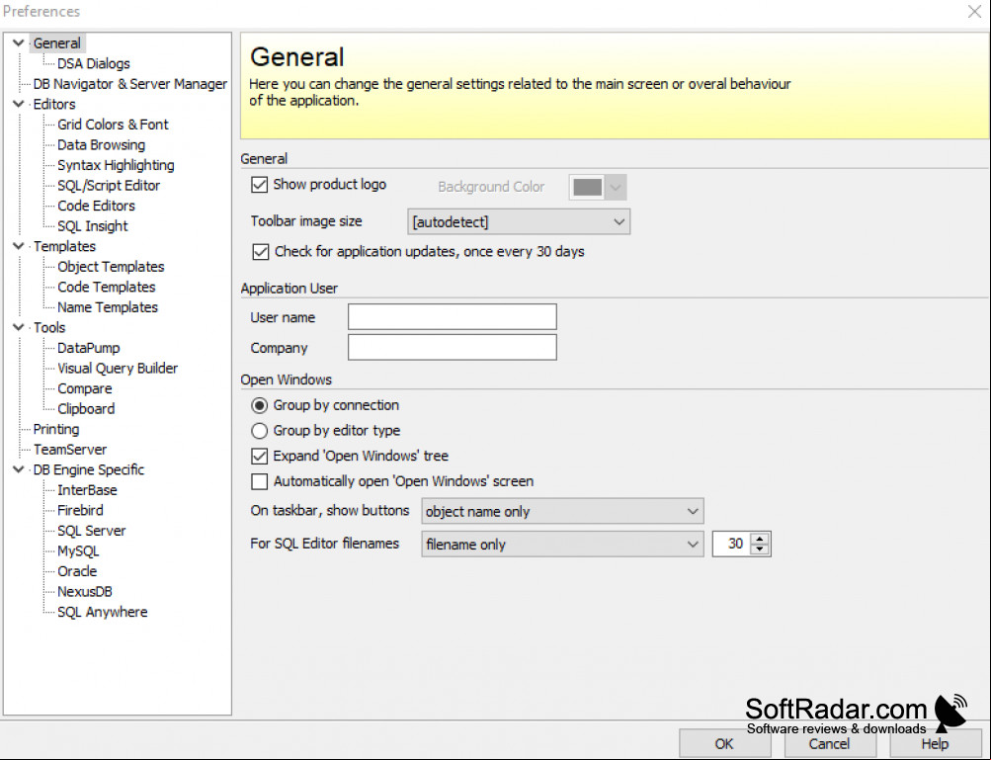Click the Company input field
This screenshot has width=991, height=760.
[x=452, y=347]
